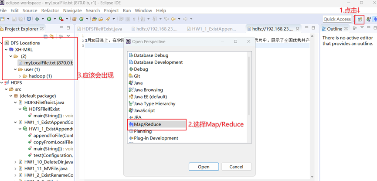Select myLocalFile.txt in DFS tree
Image resolution: width=377 pixels, height=181 pixels.
coord(46,63)
